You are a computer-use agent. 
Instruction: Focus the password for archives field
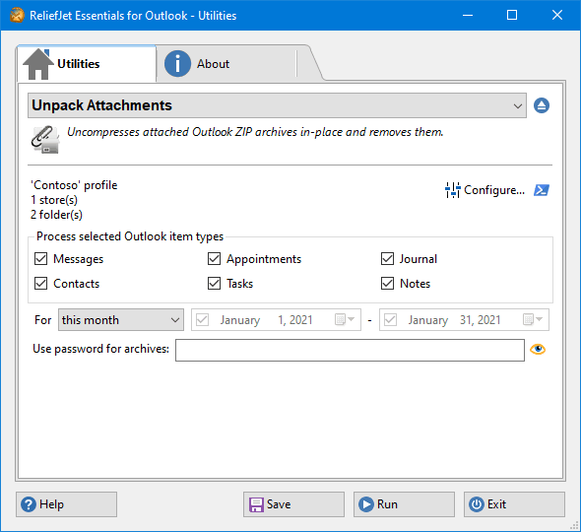point(350,350)
